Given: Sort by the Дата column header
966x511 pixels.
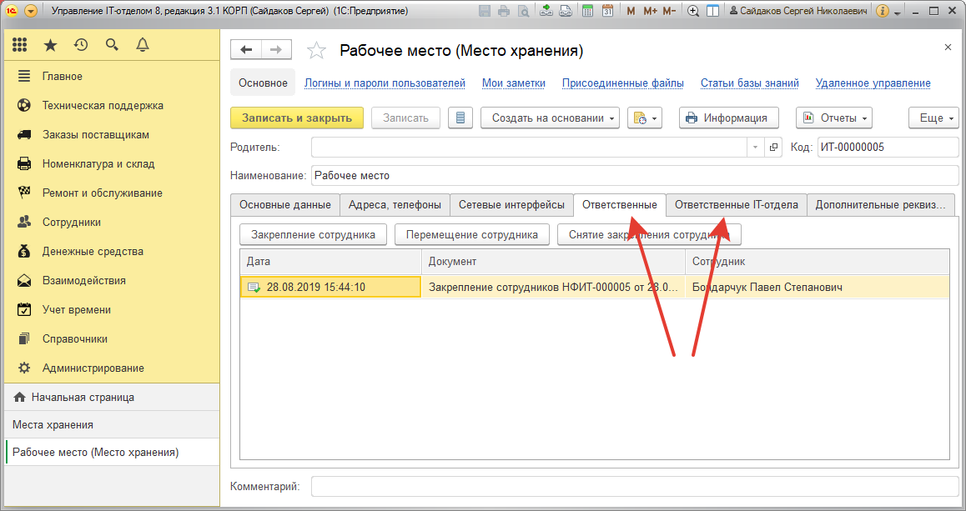Looking at the screenshot, I should (331, 262).
